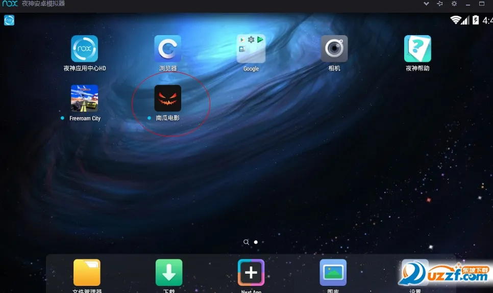Viewport: 493px width, 293px height.
Task: Click the 南瓜电影 app label
Action: coord(167,118)
